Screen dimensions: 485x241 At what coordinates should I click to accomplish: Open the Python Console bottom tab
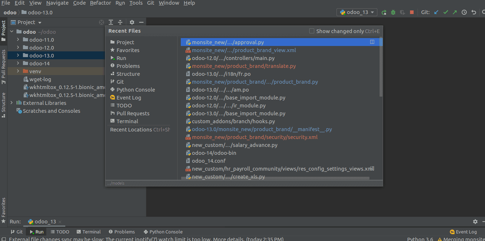[163, 232]
